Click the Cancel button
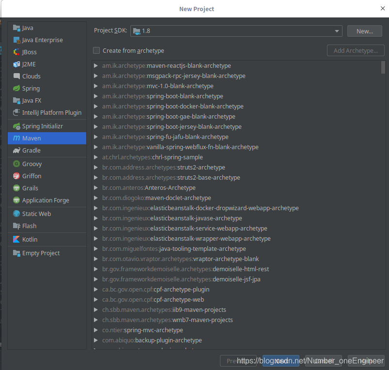389x370 pixels. point(324,361)
